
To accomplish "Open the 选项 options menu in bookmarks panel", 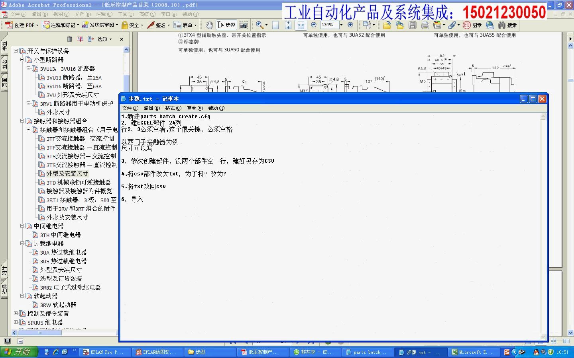I will (105, 39).
